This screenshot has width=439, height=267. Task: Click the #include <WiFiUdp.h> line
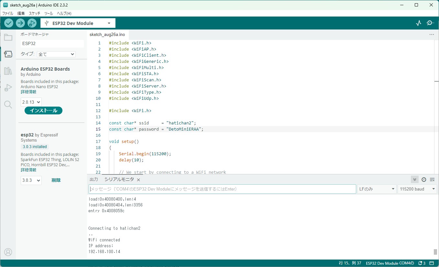(x=134, y=98)
